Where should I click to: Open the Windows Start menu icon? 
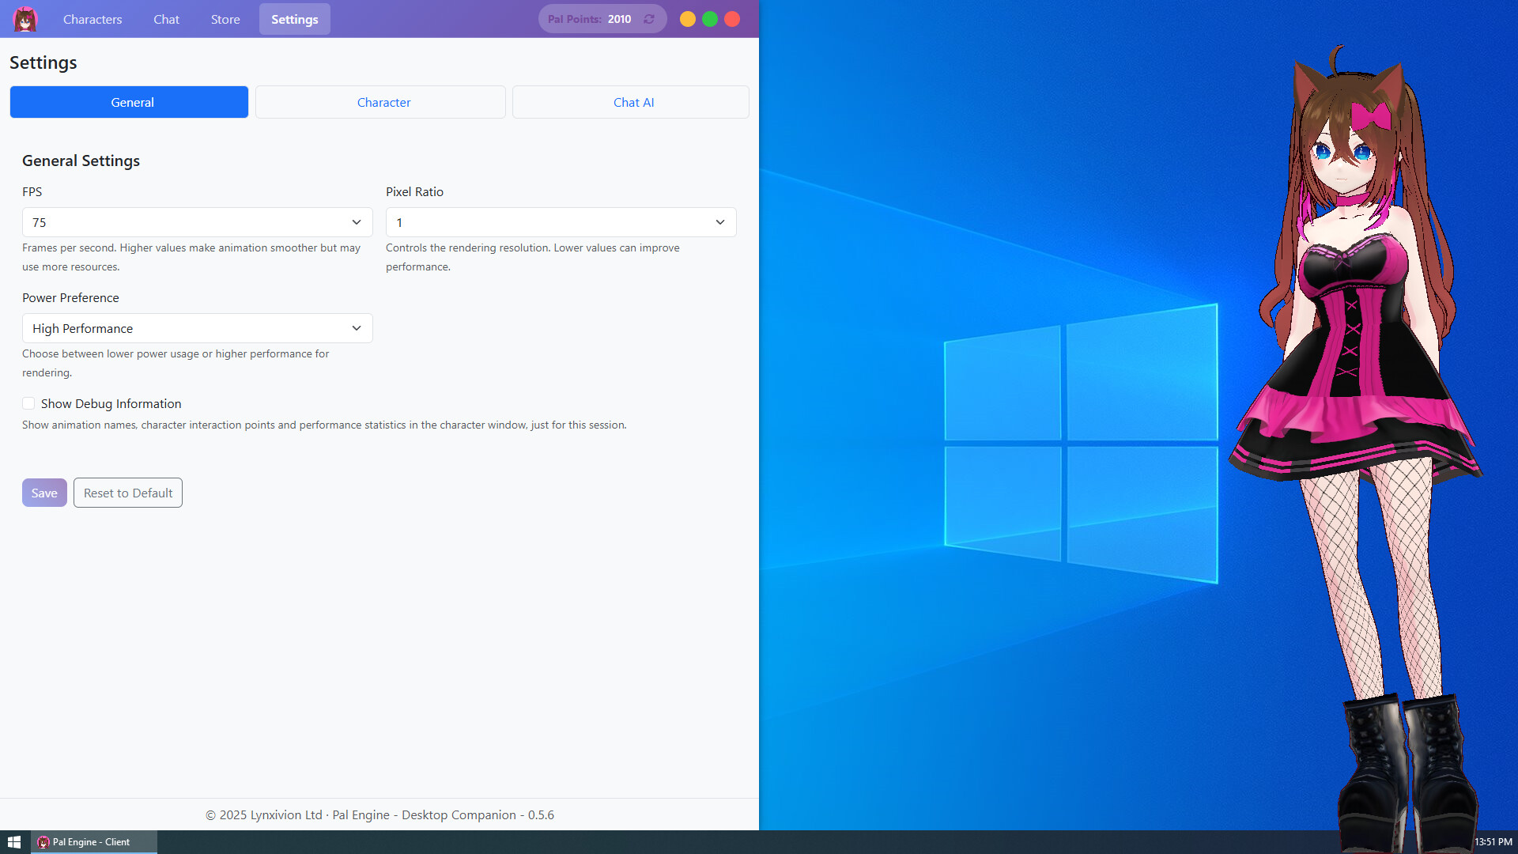(14, 842)
